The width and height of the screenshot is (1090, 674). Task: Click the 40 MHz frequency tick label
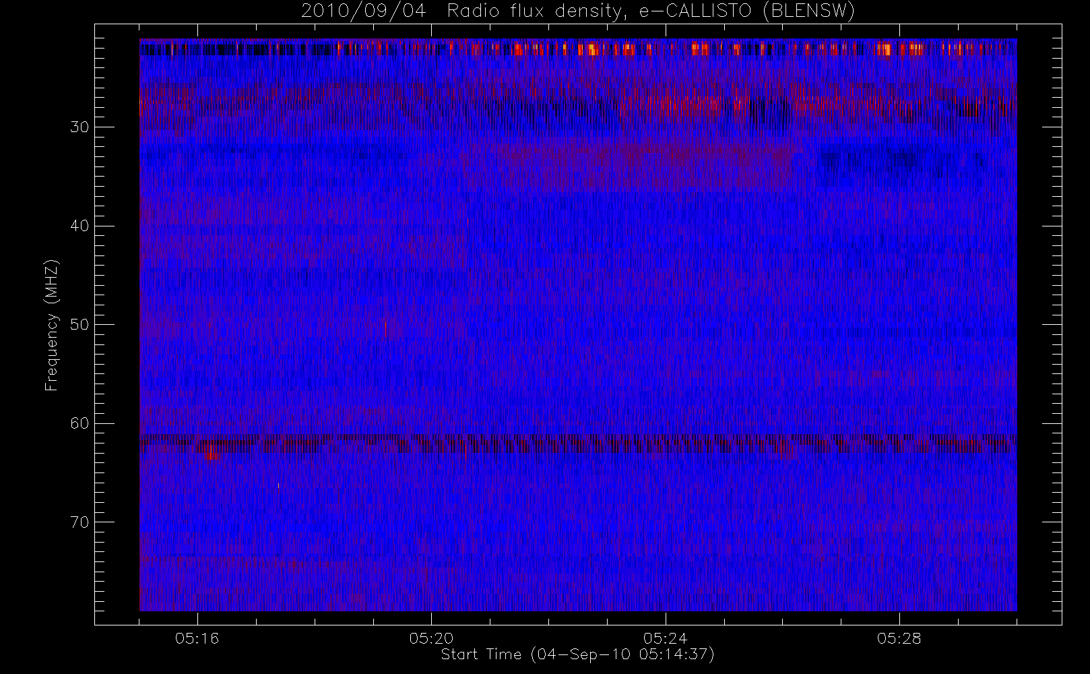coord(79,226)
